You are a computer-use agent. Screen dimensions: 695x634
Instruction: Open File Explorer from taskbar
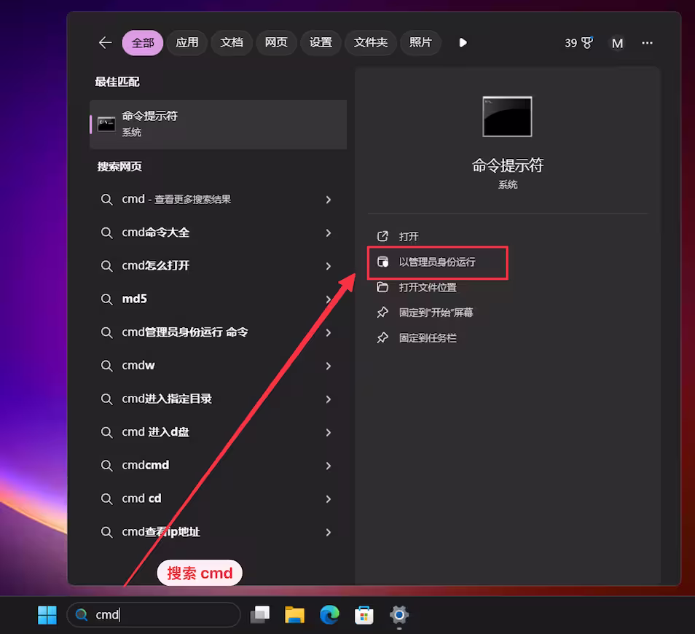point(295,615)
